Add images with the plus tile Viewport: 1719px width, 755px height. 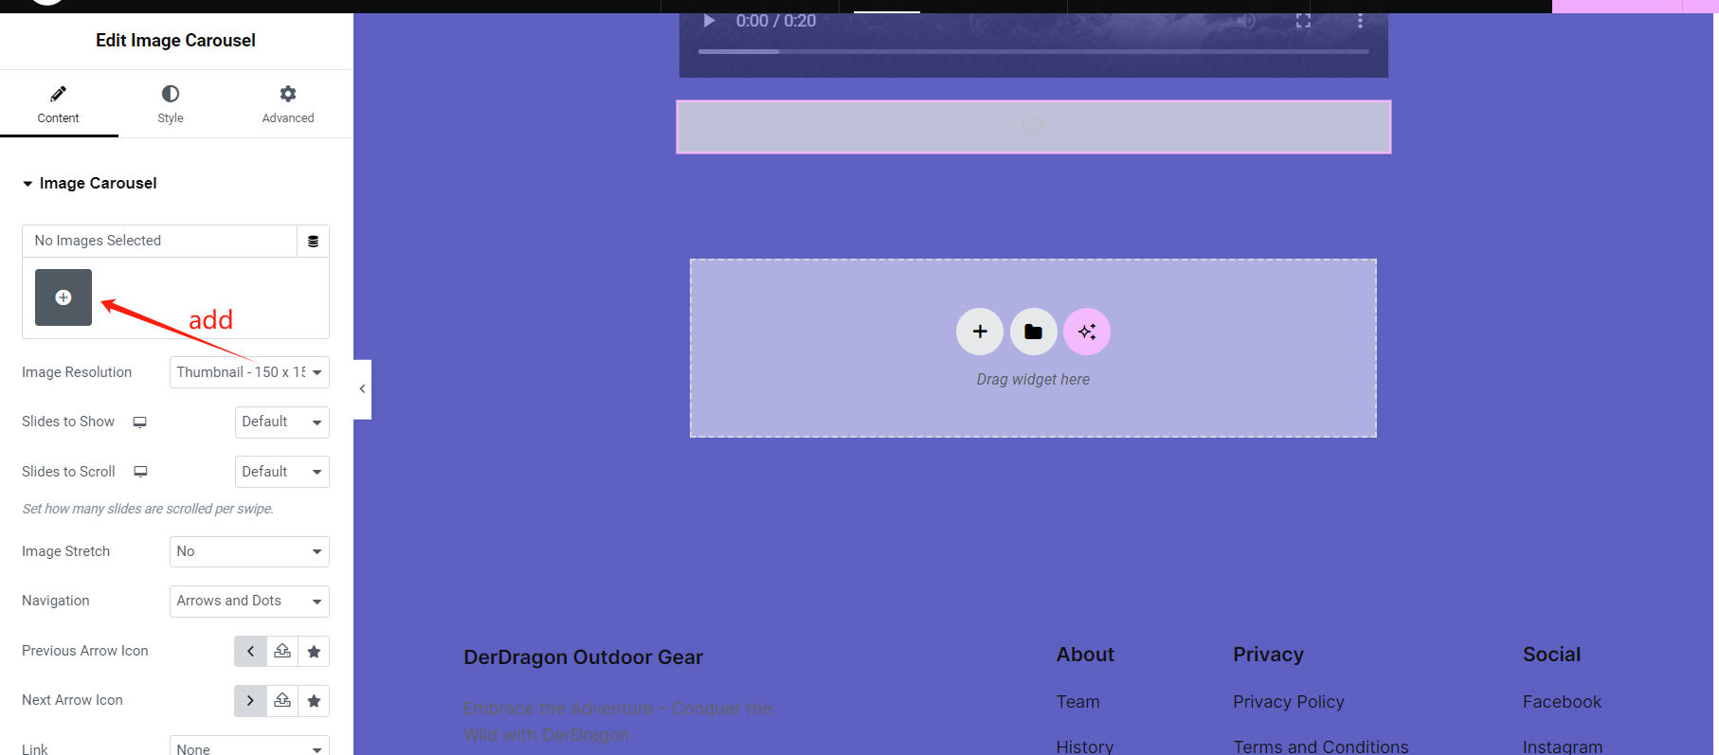point(63,297)
